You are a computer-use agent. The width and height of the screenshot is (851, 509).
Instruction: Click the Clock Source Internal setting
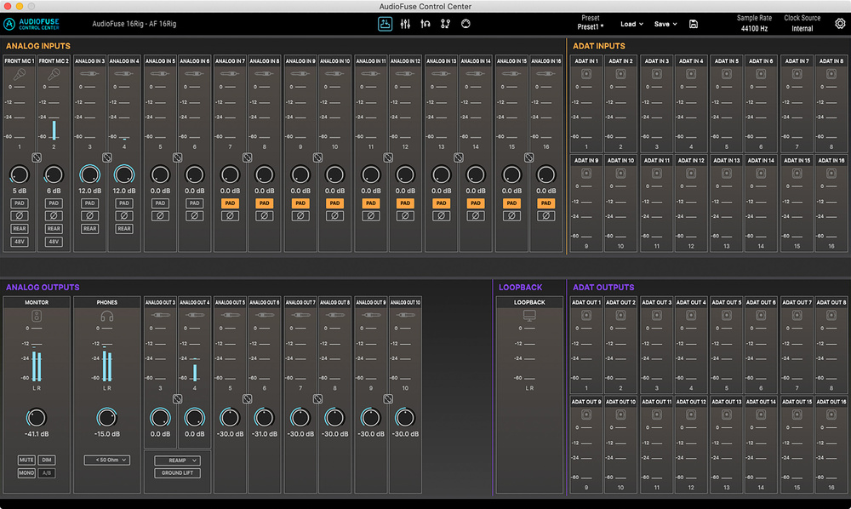click(x=802, y=28)
